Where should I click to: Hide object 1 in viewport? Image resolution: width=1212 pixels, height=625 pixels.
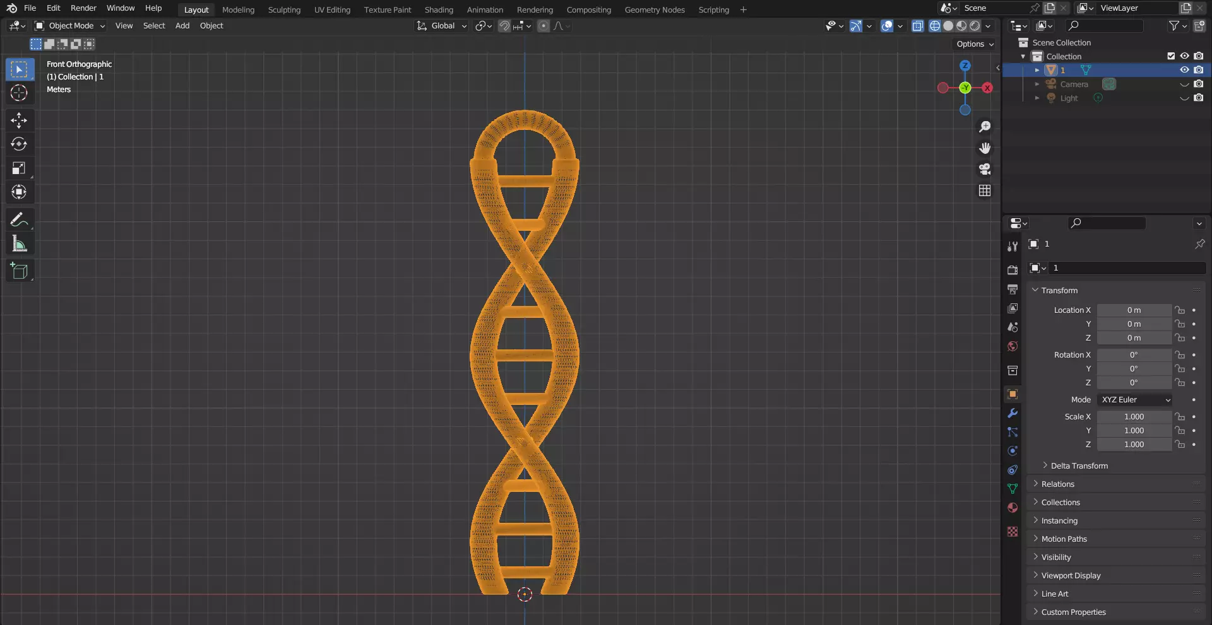pos(1185,70)
